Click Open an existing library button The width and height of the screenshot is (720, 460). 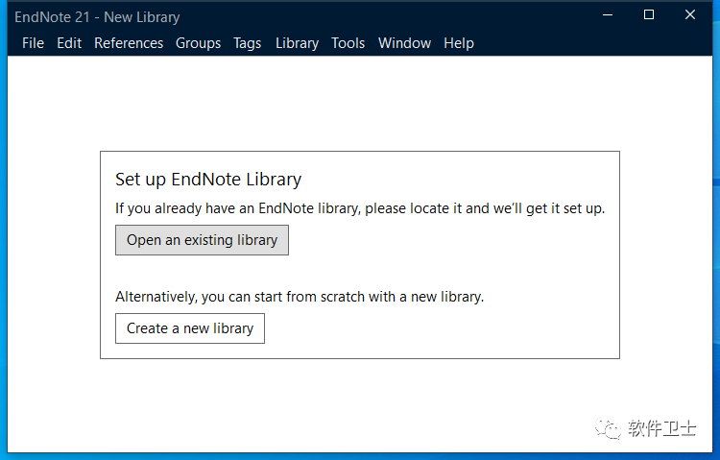click(x=202, y=240)
